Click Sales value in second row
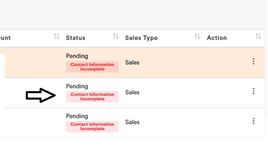The height and width of the screenshot is (150, 268). [x=132, y=92]
